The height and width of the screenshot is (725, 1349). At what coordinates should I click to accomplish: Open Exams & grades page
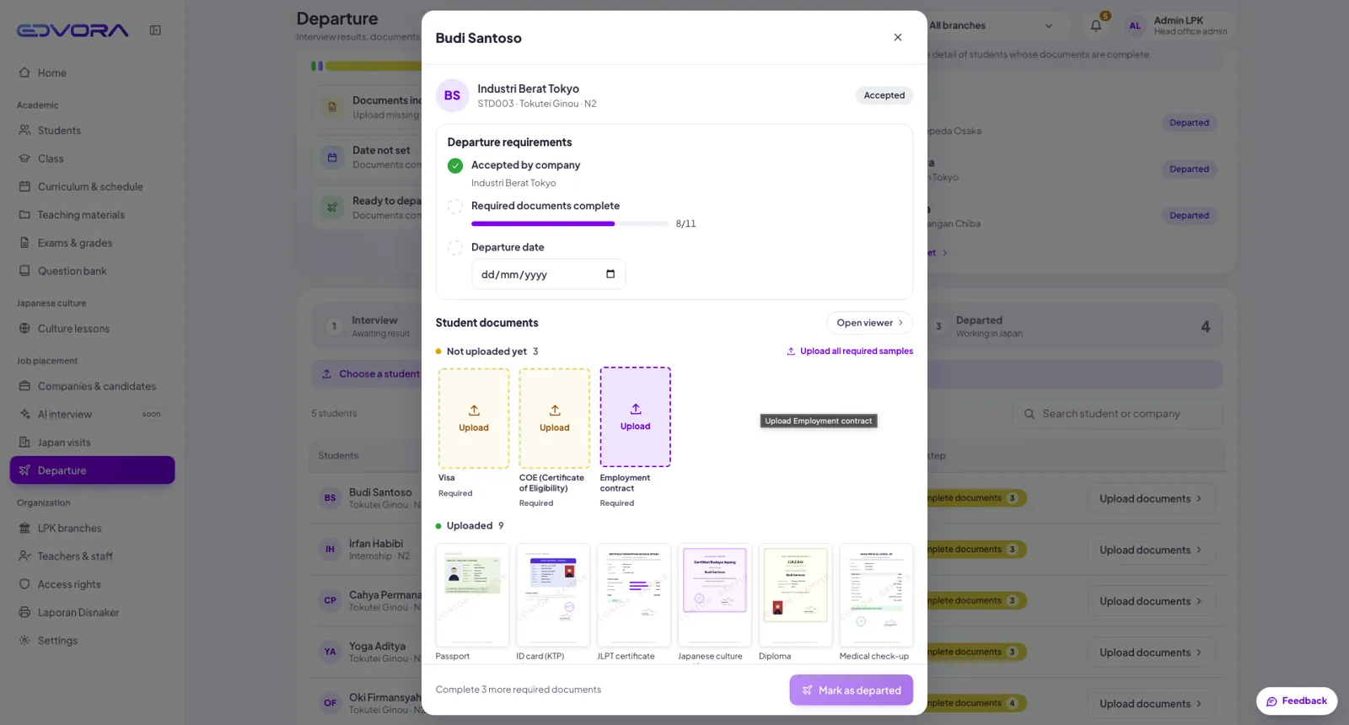(x=93, y=243)
